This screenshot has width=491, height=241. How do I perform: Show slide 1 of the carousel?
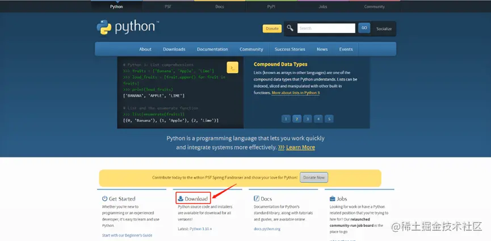(286, 119)
